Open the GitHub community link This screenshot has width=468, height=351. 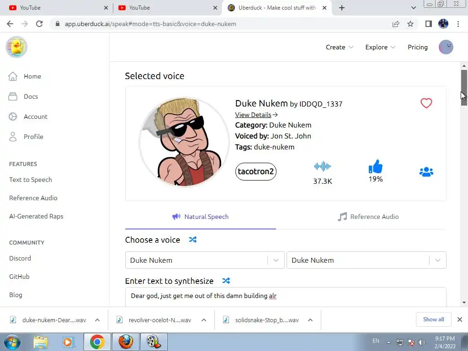tap(19, 277)
